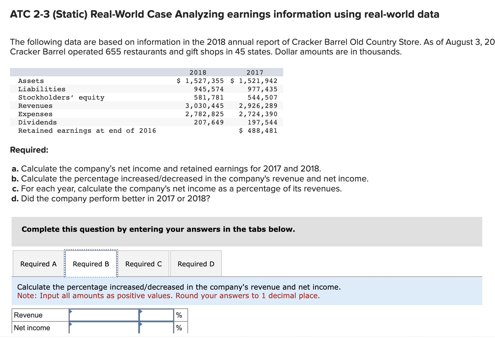The image size is (495, 338).
Task: Click the Retained earnings at end of 2016 row
Action: 87,131
